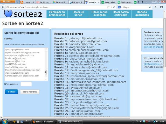This screenshot has height=124, width=166.
Task: Close the Sortea2 tab
Action: click(99, 2)
